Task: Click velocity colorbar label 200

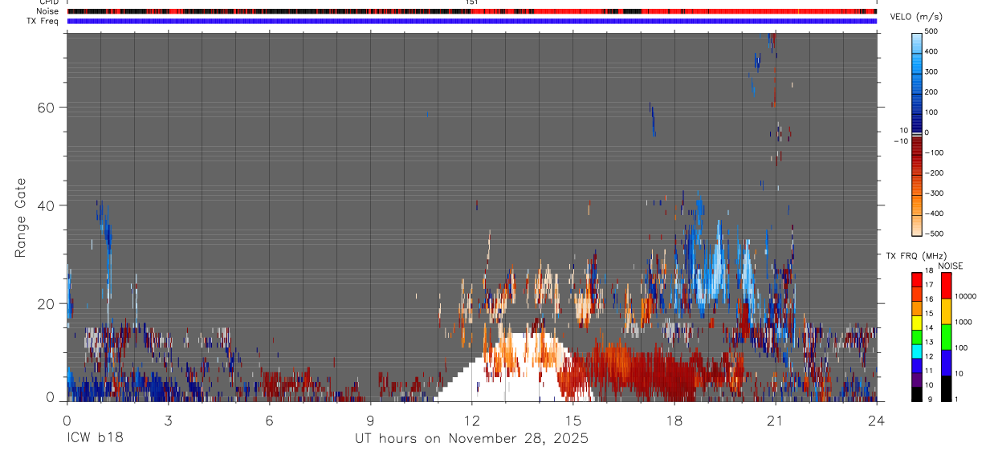Action: tap(932, 92)
